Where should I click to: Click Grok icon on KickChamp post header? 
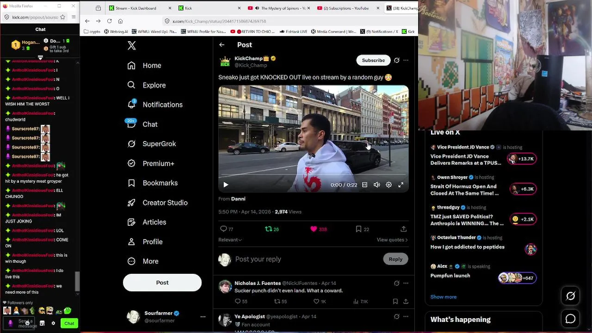[396, 60]
